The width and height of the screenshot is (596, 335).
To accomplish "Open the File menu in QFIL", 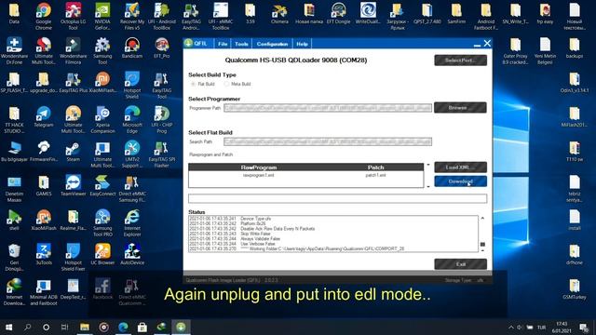I will (223, 44).
